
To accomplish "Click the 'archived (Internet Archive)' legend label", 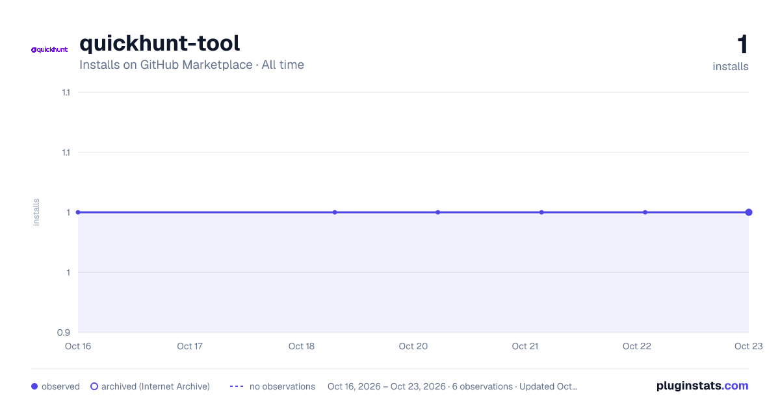I will coord(155,386).
